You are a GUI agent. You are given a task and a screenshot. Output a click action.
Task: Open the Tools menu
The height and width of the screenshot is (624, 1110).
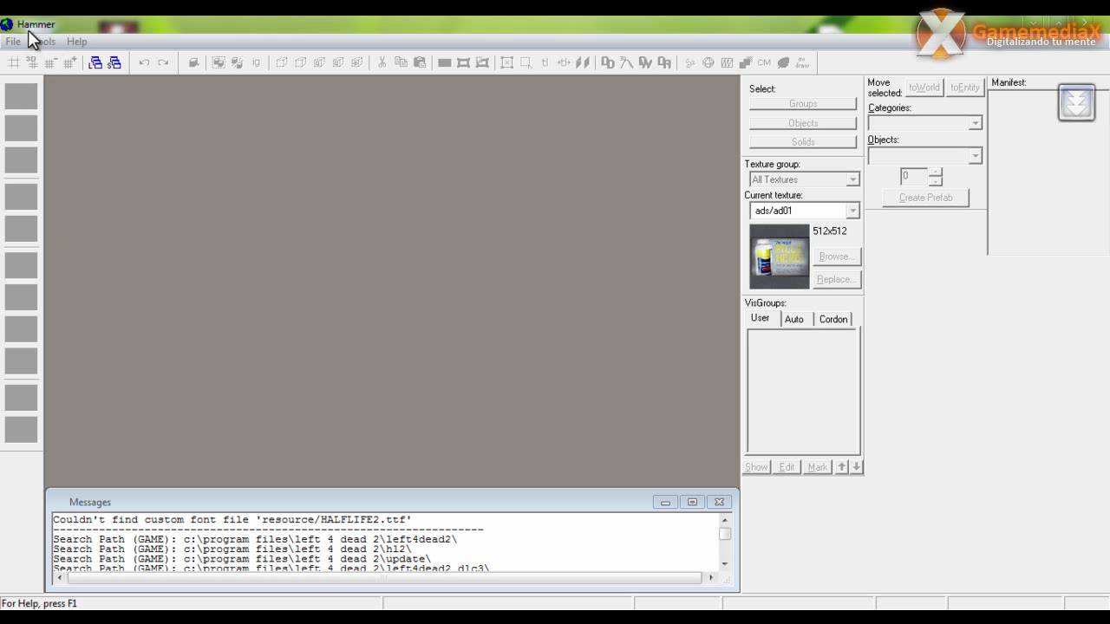(x=43, y=42)
